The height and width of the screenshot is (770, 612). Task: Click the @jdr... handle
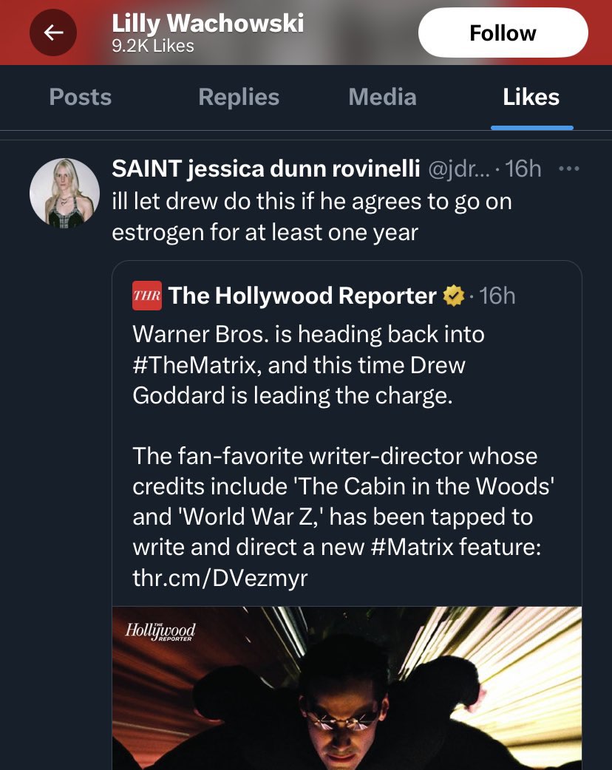[457, 169]
